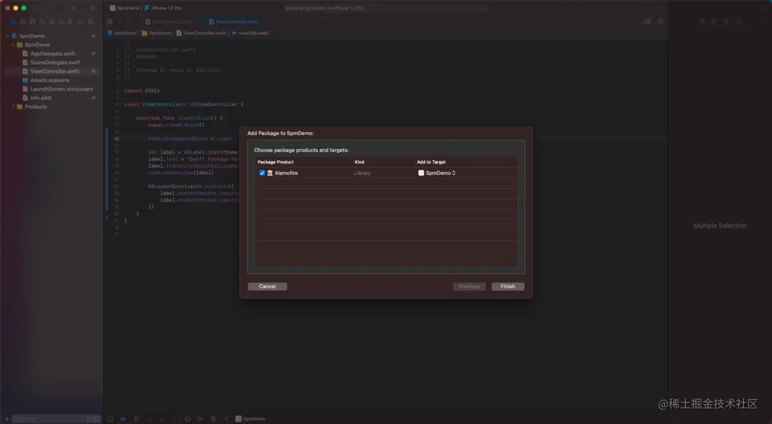
Task: Open the Report navigator icon
Action: (x=90, y=22)
